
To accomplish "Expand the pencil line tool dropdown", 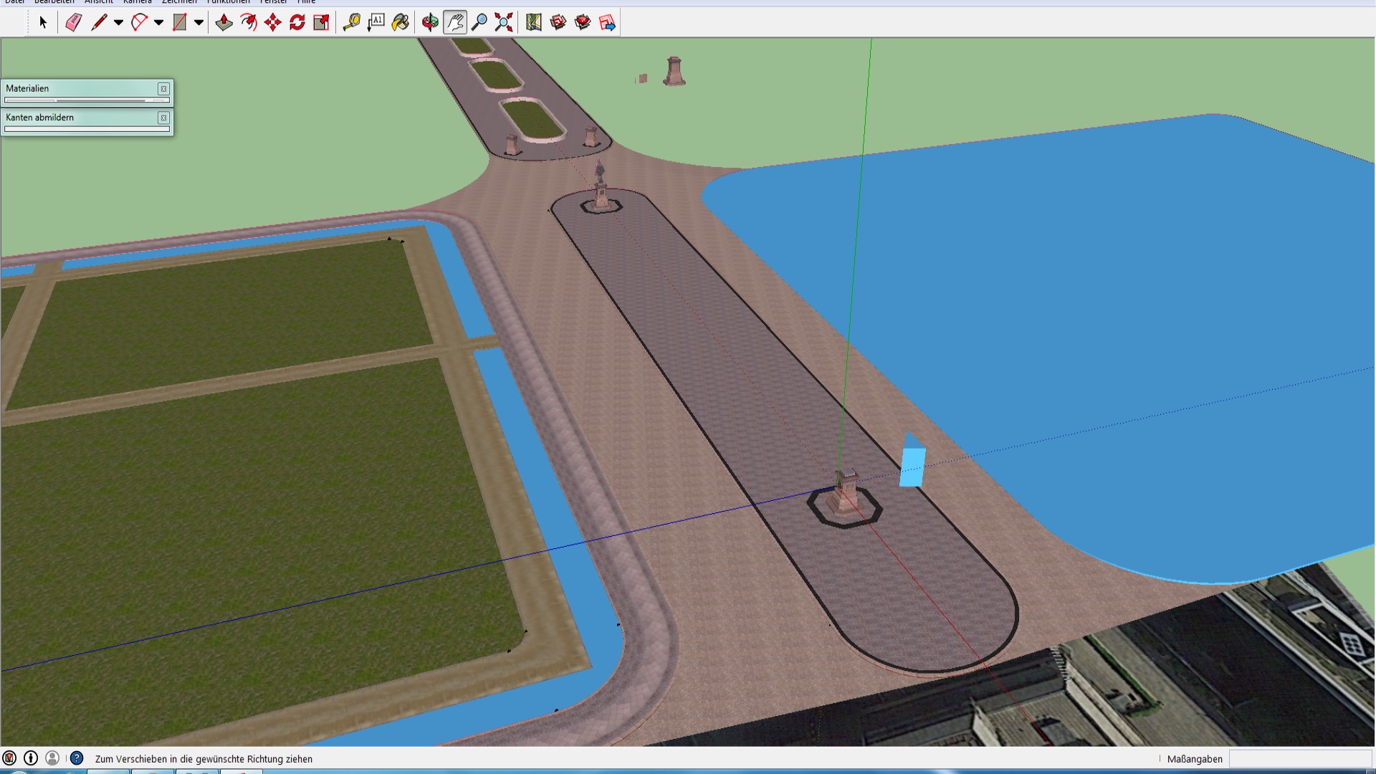I will (119, 23).
